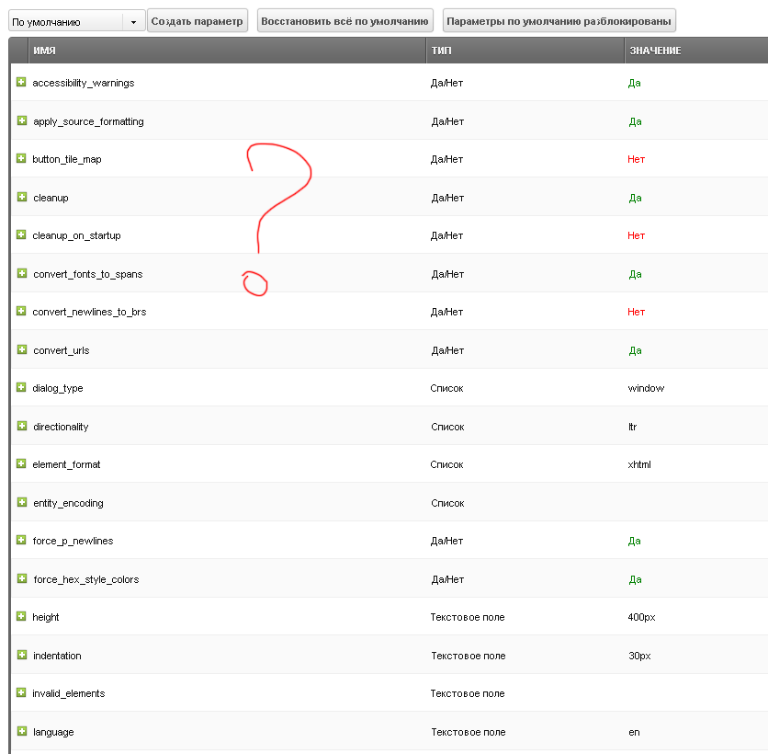Toggle the 'Да' value of accessibility_warnings

coord(634,83)
